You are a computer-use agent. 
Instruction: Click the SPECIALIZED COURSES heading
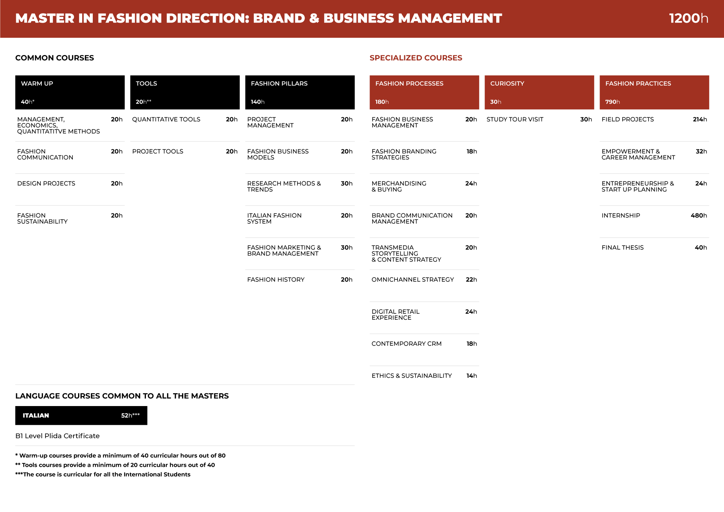pos(416,58)
